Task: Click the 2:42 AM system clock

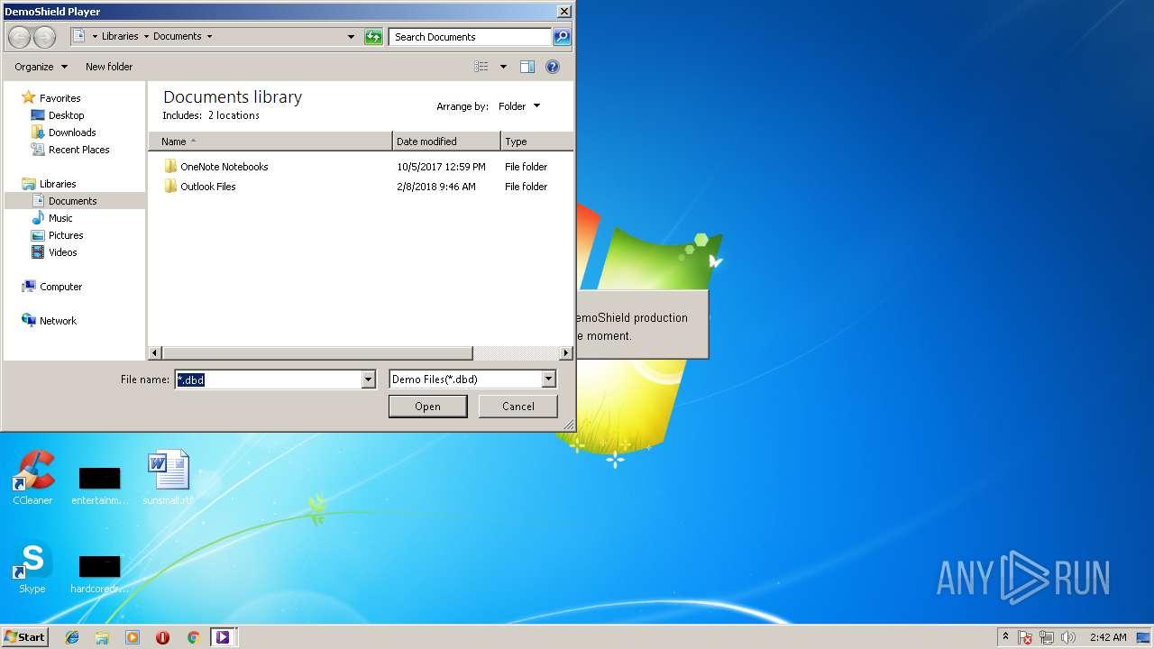Action: [x=1108, y=637]
